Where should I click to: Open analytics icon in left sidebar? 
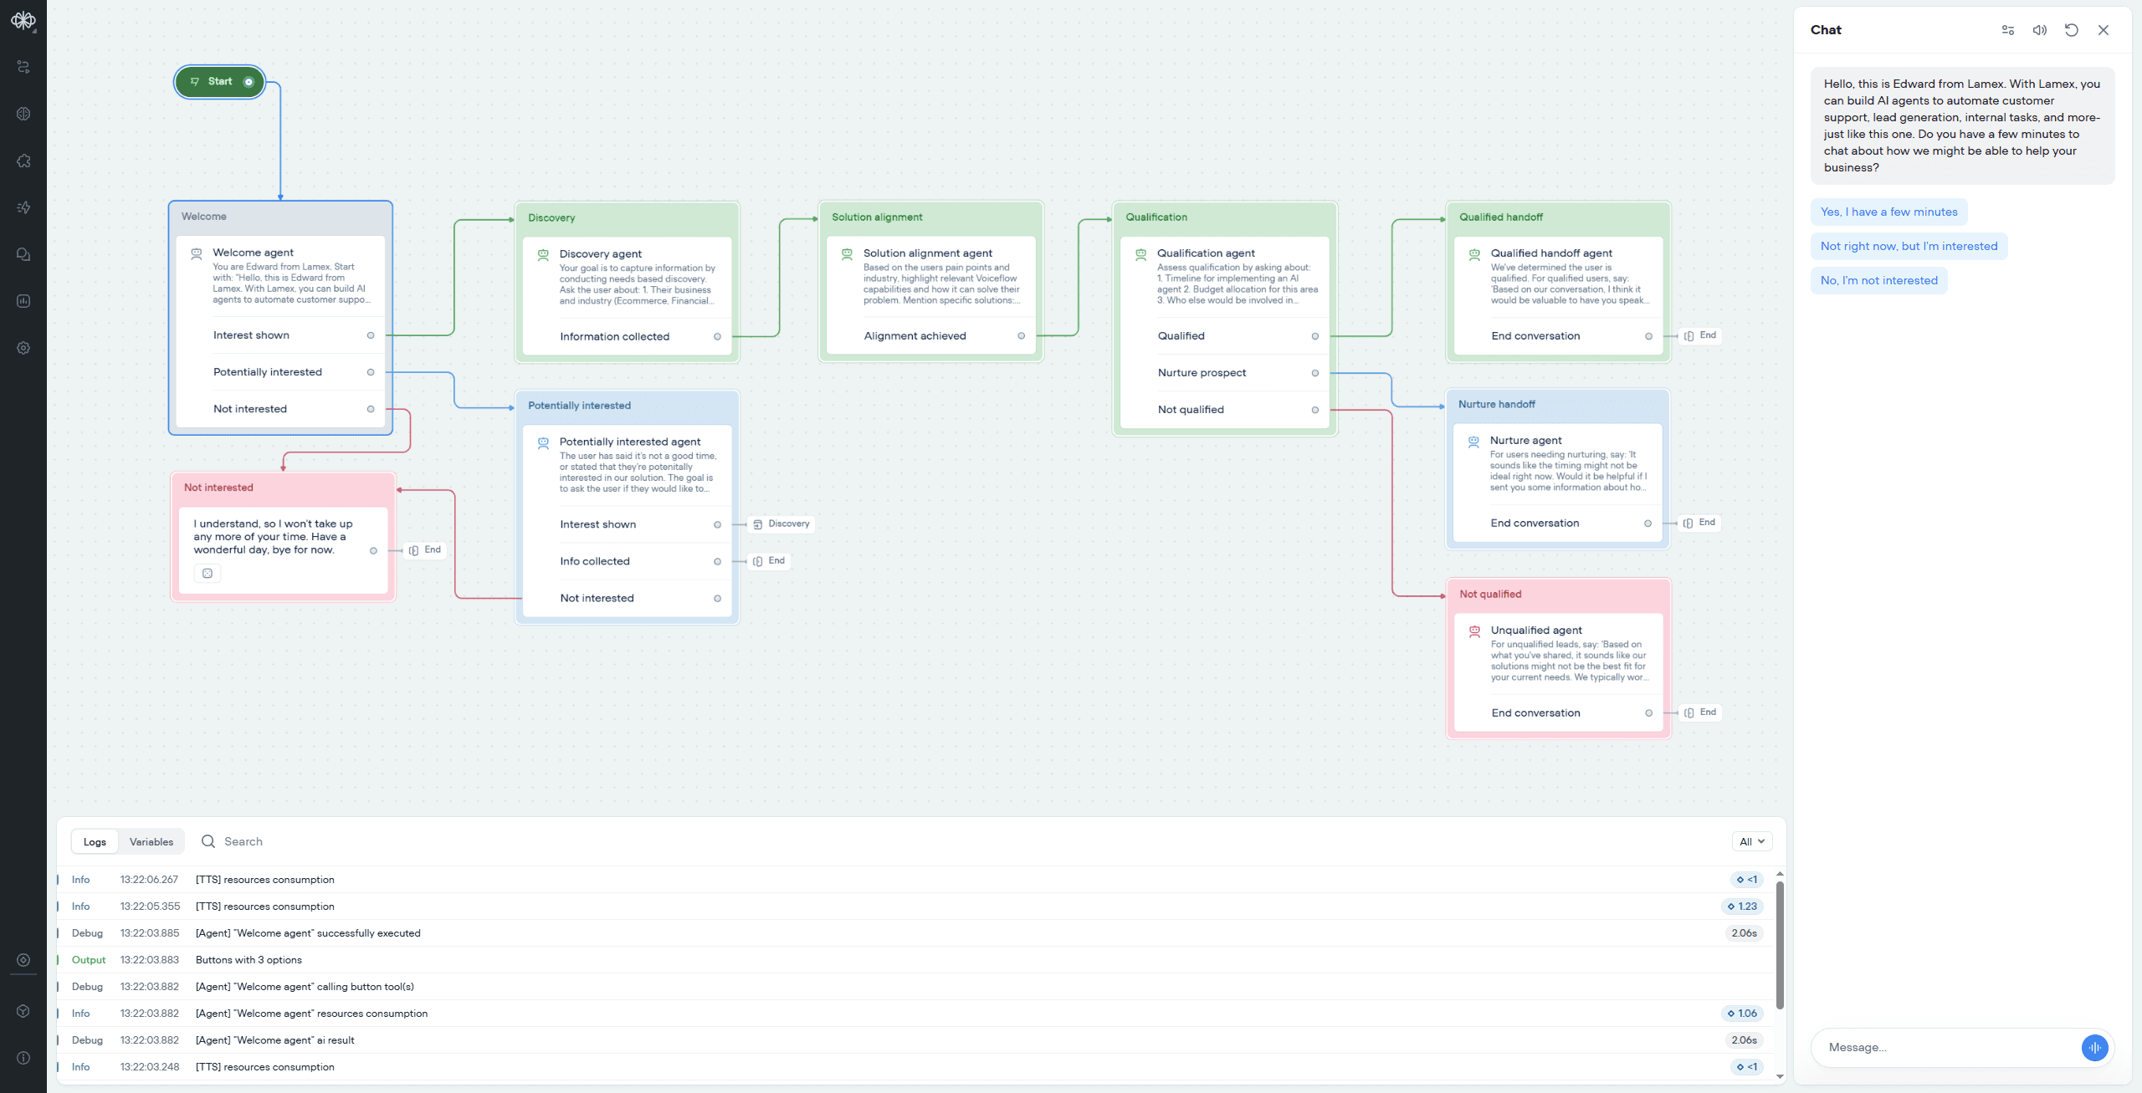tap(23, 301)
